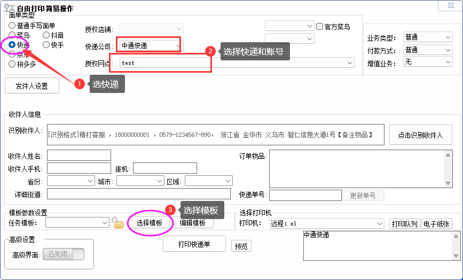Open the 预览 preview button
The image size is (463, 280).
(x=241, y=246)
